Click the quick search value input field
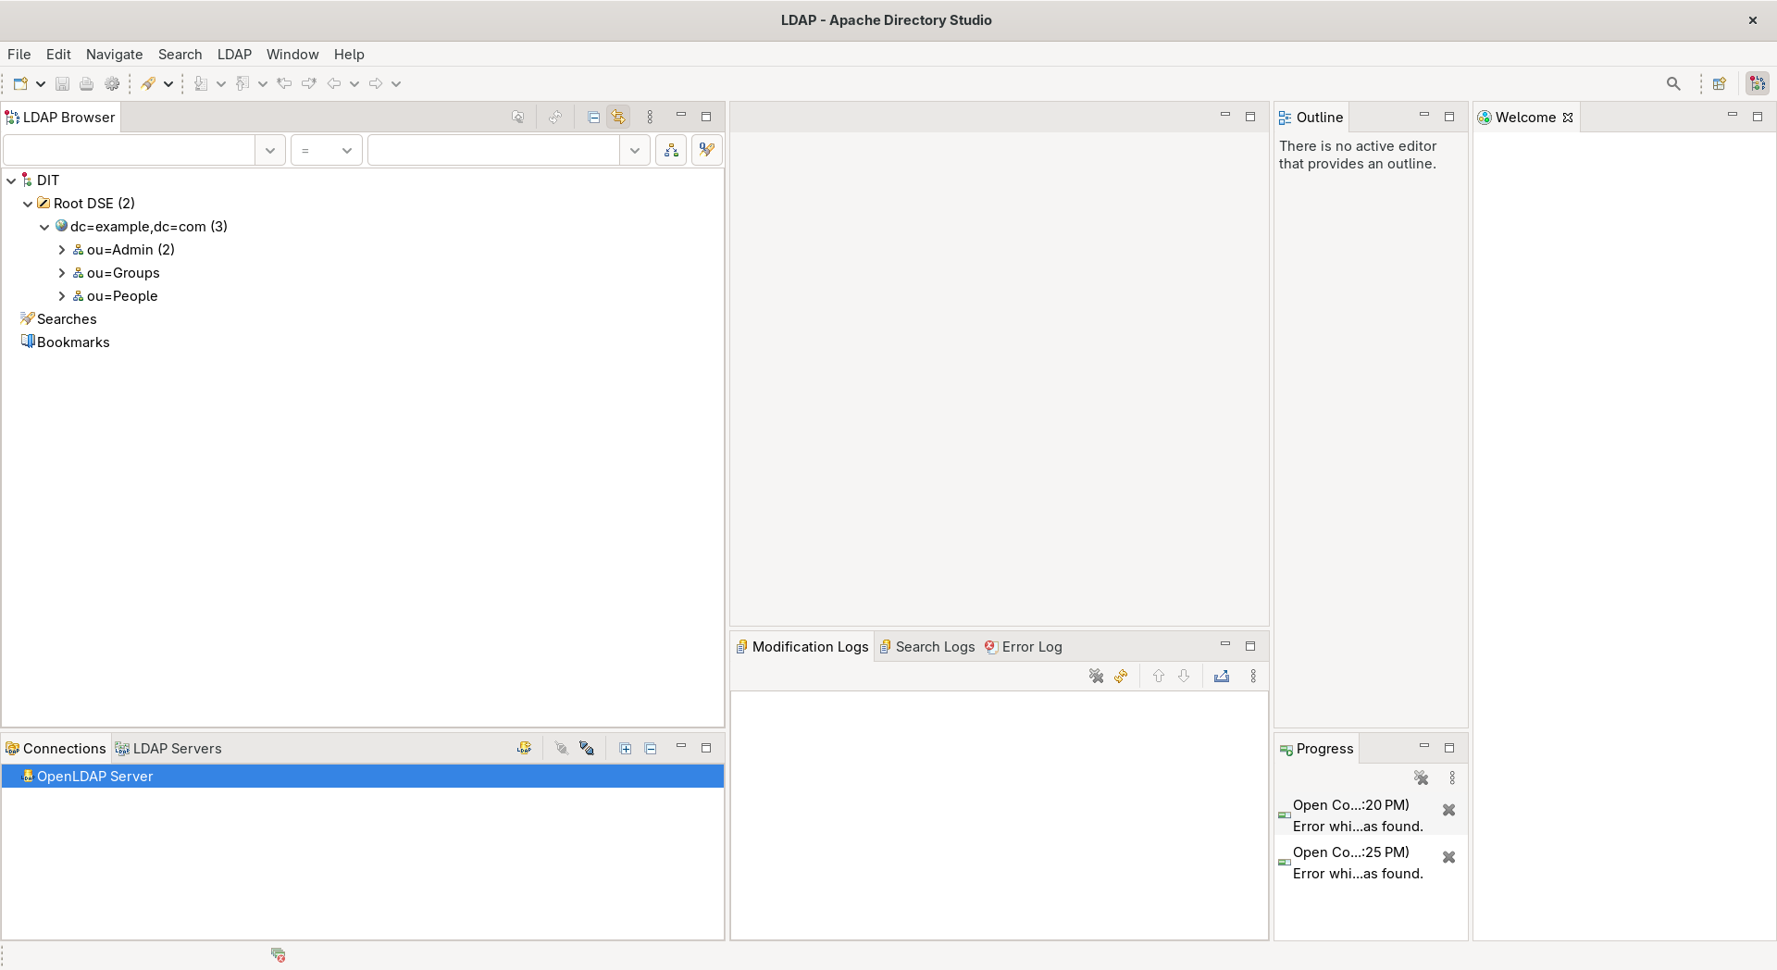This screenshot has width=1777, height=970. pyautogui.click(x=494, y=150)
